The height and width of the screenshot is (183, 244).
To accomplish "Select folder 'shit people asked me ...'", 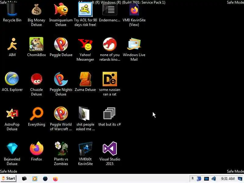I will tap(84, 113).
